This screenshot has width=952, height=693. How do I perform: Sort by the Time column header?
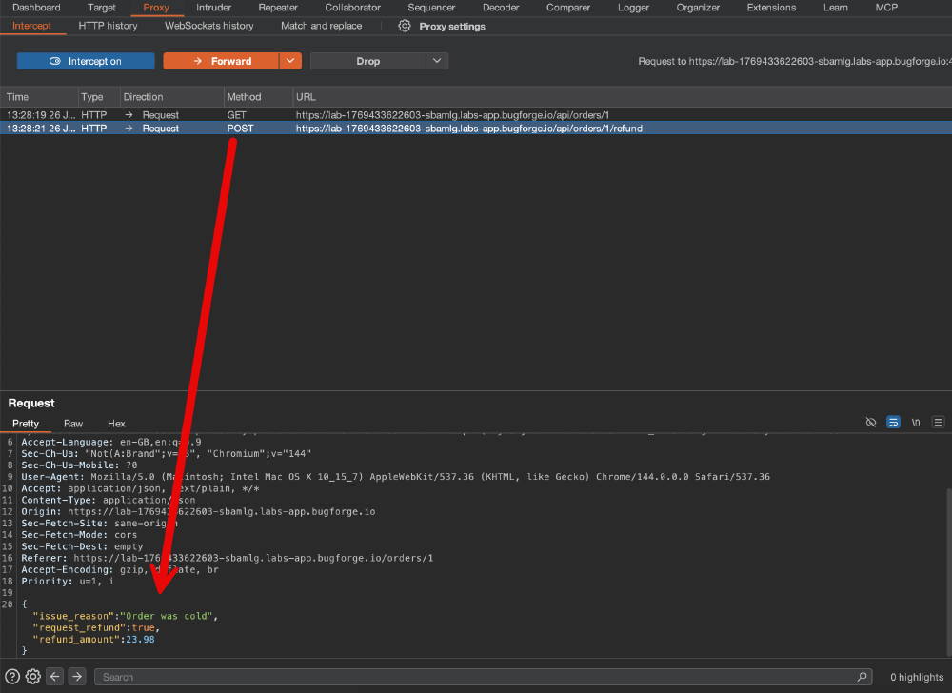tap(39, 96)
